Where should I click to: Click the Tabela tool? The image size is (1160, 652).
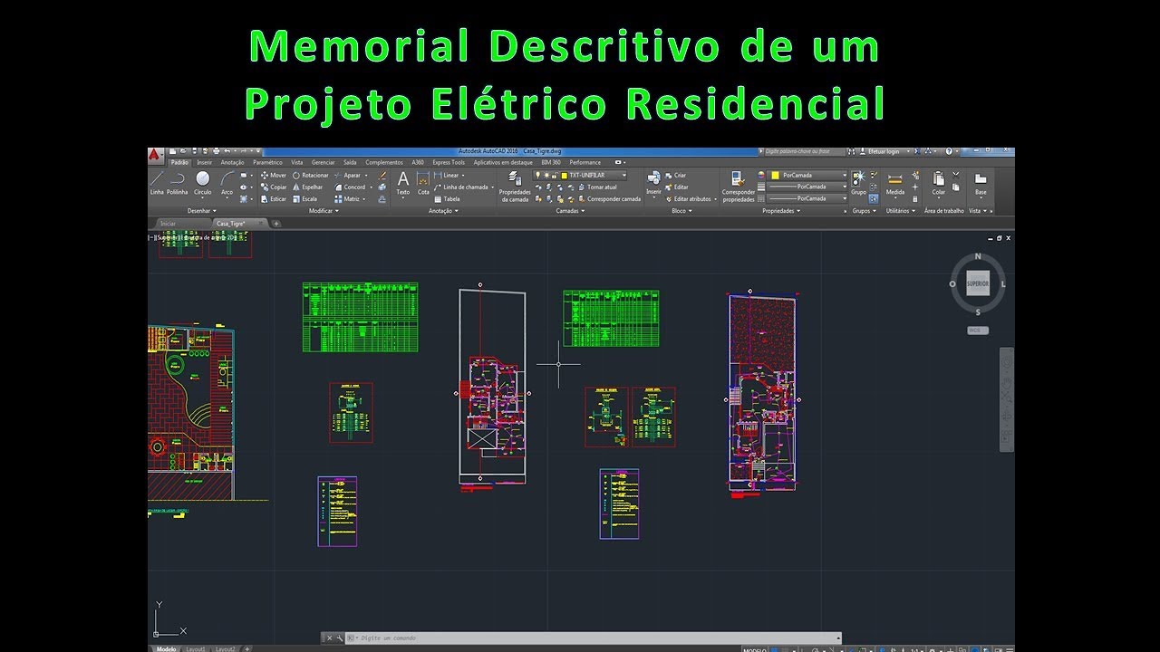(448, 198)
